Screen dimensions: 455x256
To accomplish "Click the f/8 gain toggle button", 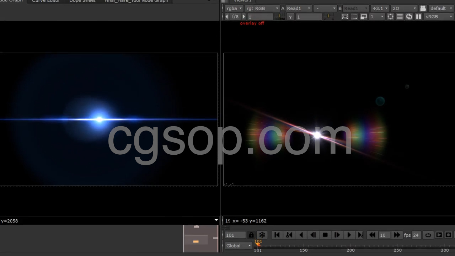I will 235,17.
